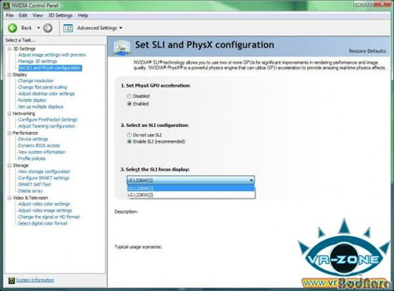This screenshot has width=394, height=291.
Task: Open Manage 3D settings task
Action: click(37, 62)
